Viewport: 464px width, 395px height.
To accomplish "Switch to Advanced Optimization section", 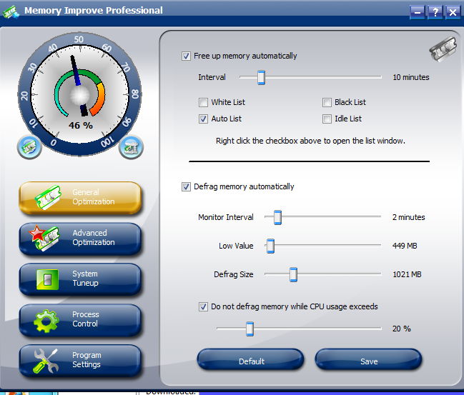I will (80, 239).
